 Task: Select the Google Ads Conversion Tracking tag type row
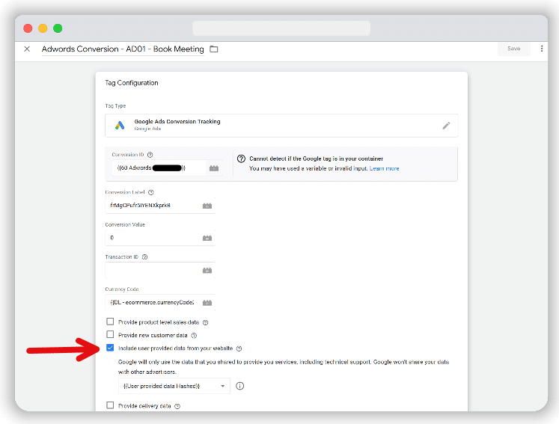pos(281,126)
